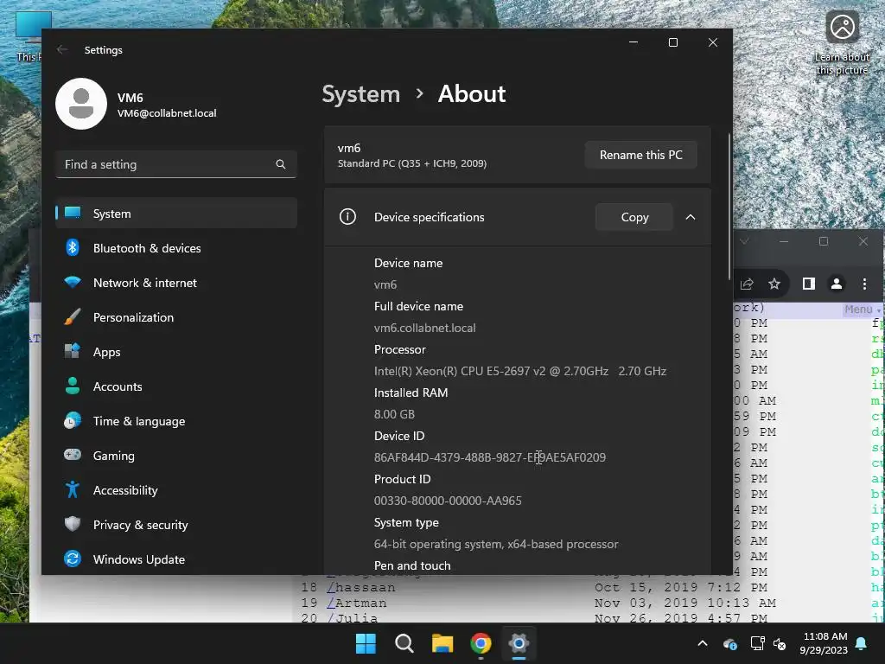Click Settings gear icon on taskbar
The width and height of the screenshot is (885, 664).
tap(519, 643)
